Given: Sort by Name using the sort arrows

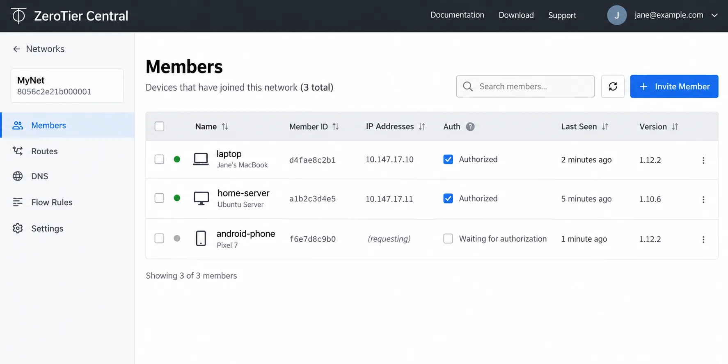Looking at the screenshot, I should tap(225, 127).
